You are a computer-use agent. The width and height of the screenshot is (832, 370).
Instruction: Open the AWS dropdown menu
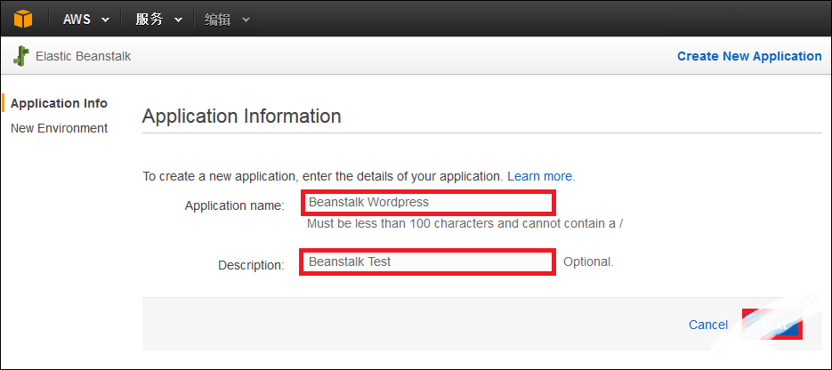[x=86, y=20]
